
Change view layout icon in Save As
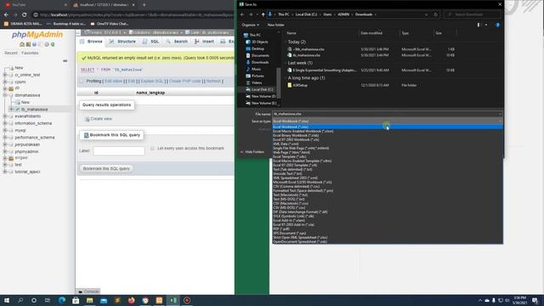click(x=479, y=25)
